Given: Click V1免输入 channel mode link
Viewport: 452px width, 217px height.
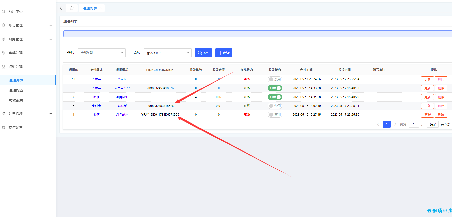Looking at the screenshot, I should (x=122, y=115).
